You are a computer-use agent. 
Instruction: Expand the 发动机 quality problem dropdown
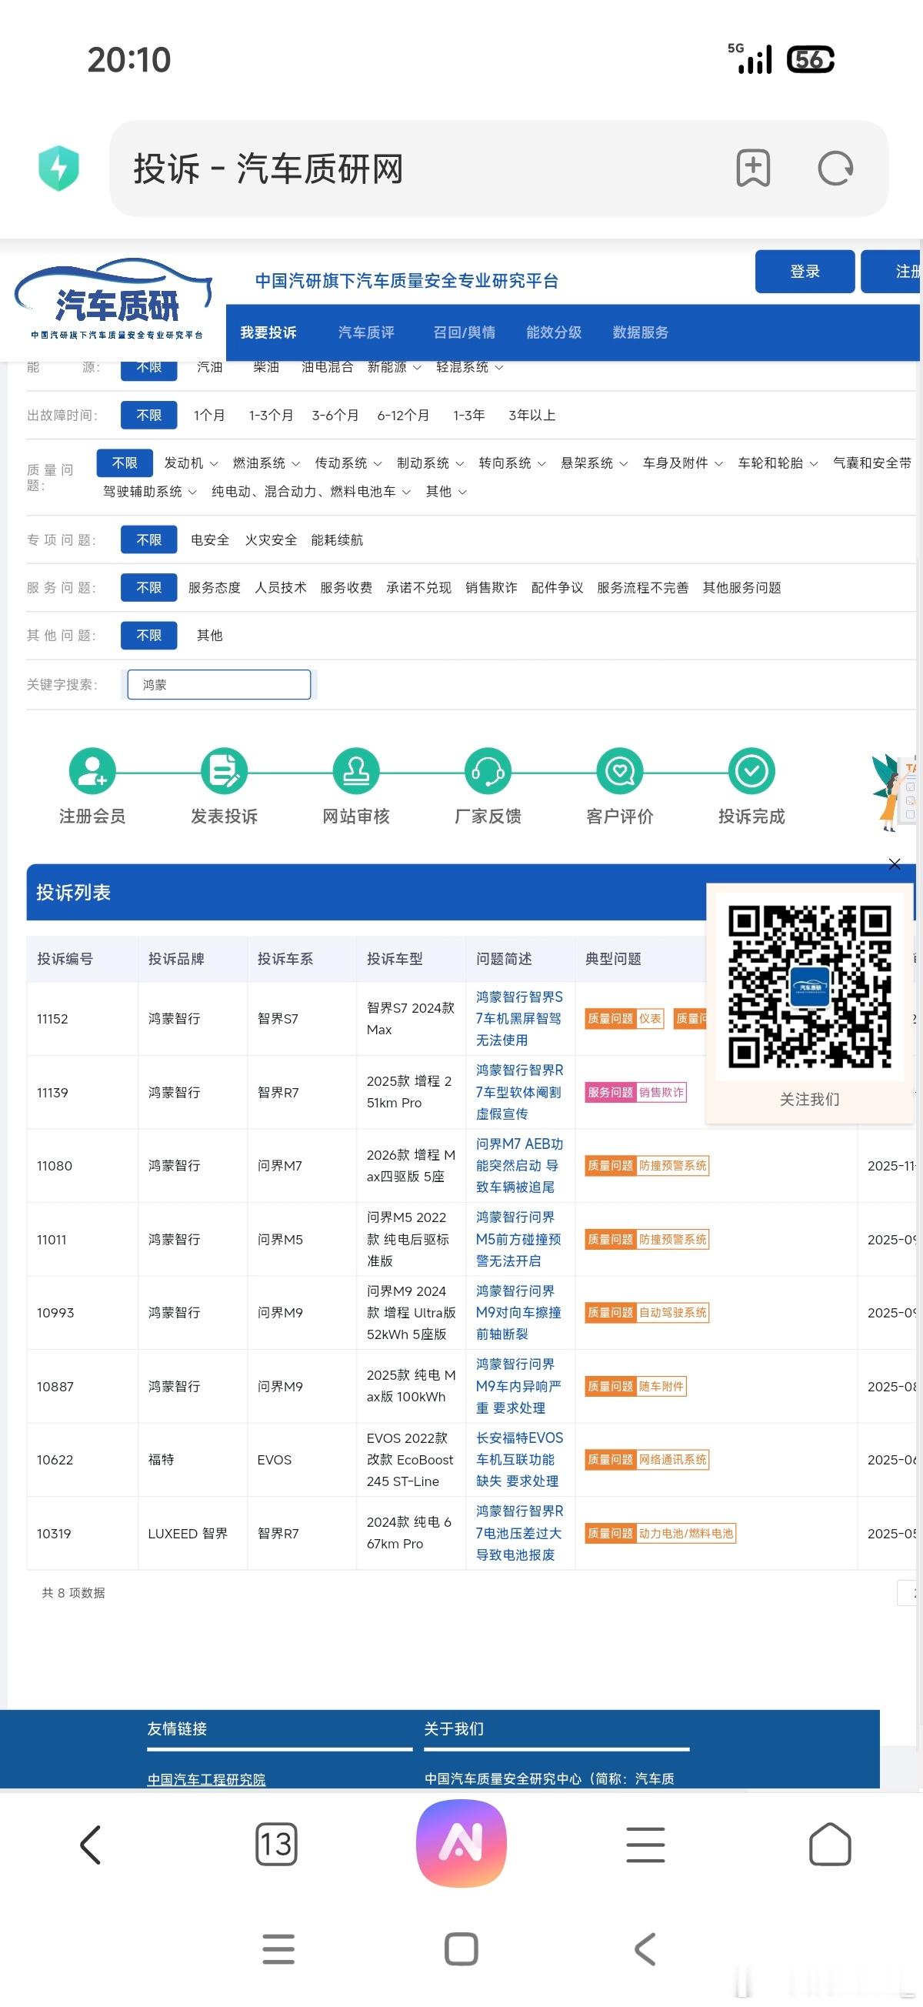pyautogui.click(x=191, y=463)
